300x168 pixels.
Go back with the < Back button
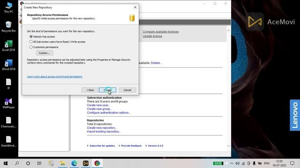pos(90,90)
